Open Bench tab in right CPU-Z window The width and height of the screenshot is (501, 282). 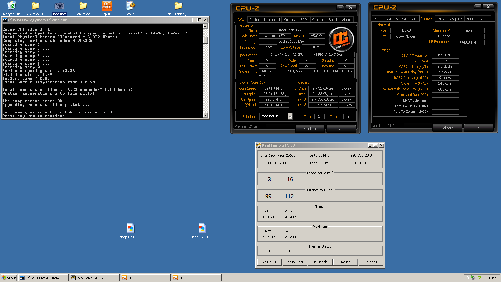click(471, 19)
